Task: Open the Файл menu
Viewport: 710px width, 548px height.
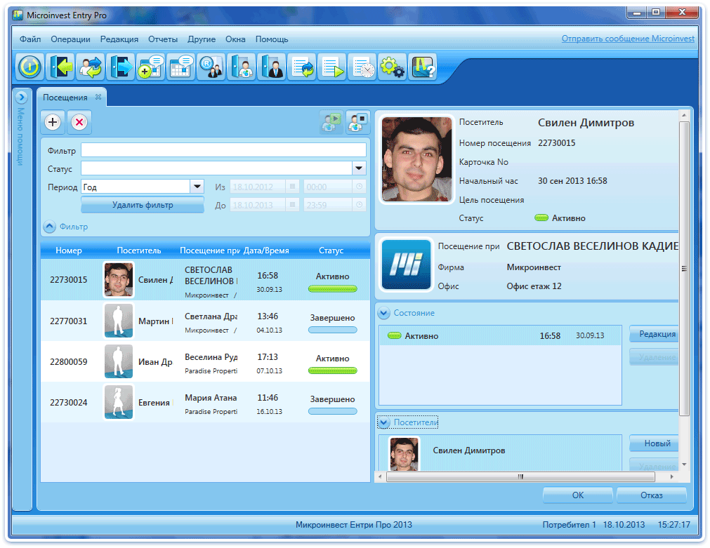Action: [x=30, y=39]
